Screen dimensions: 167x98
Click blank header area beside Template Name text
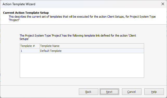pyautogui.click(x=101, y=46)
